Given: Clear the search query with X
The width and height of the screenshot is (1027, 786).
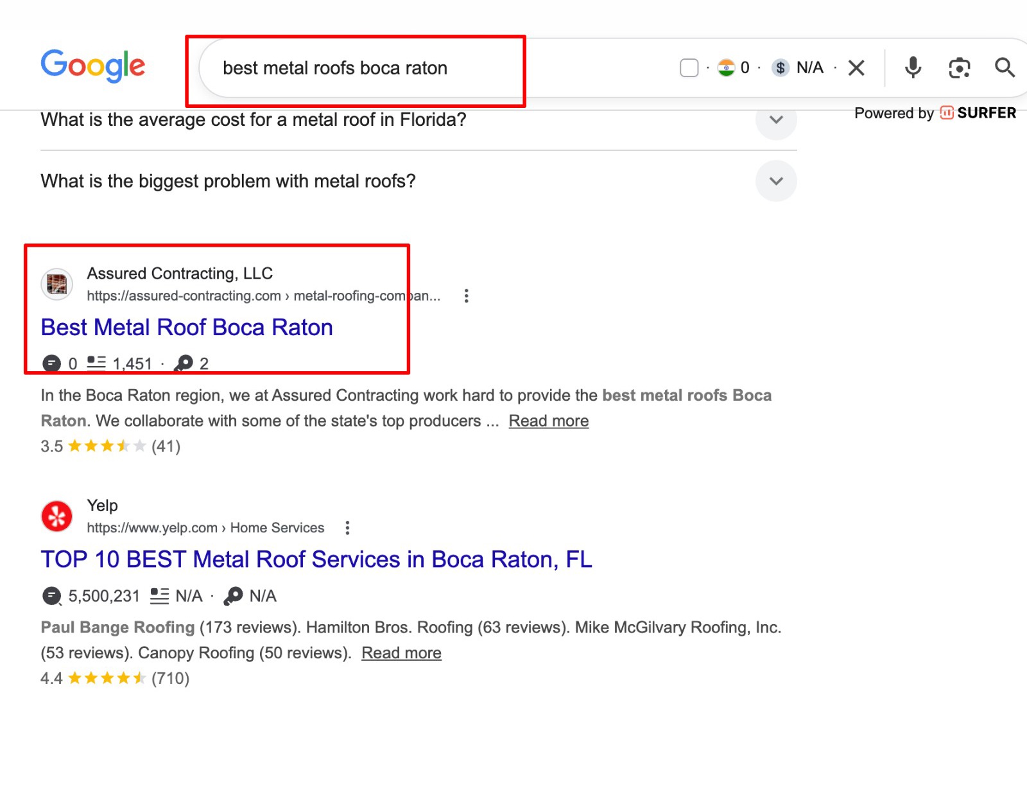Looking at the screenshot, I should (856, 67).
